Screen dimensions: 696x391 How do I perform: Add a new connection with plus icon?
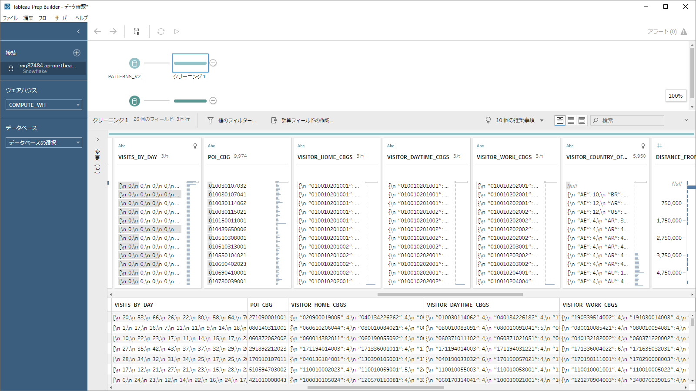(x=77, y=53)
